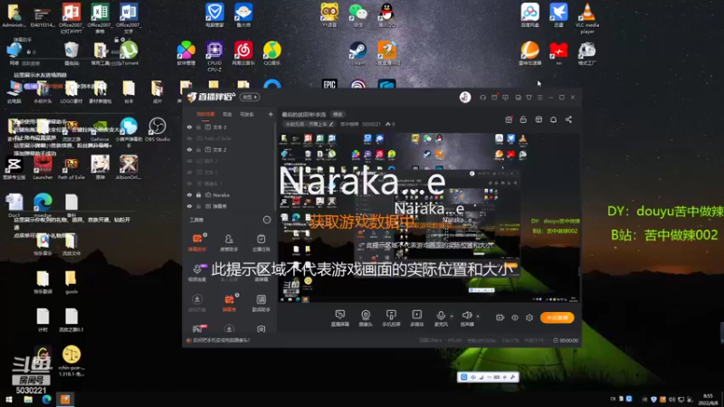Add a 多媒体 media source

point(416,318)
